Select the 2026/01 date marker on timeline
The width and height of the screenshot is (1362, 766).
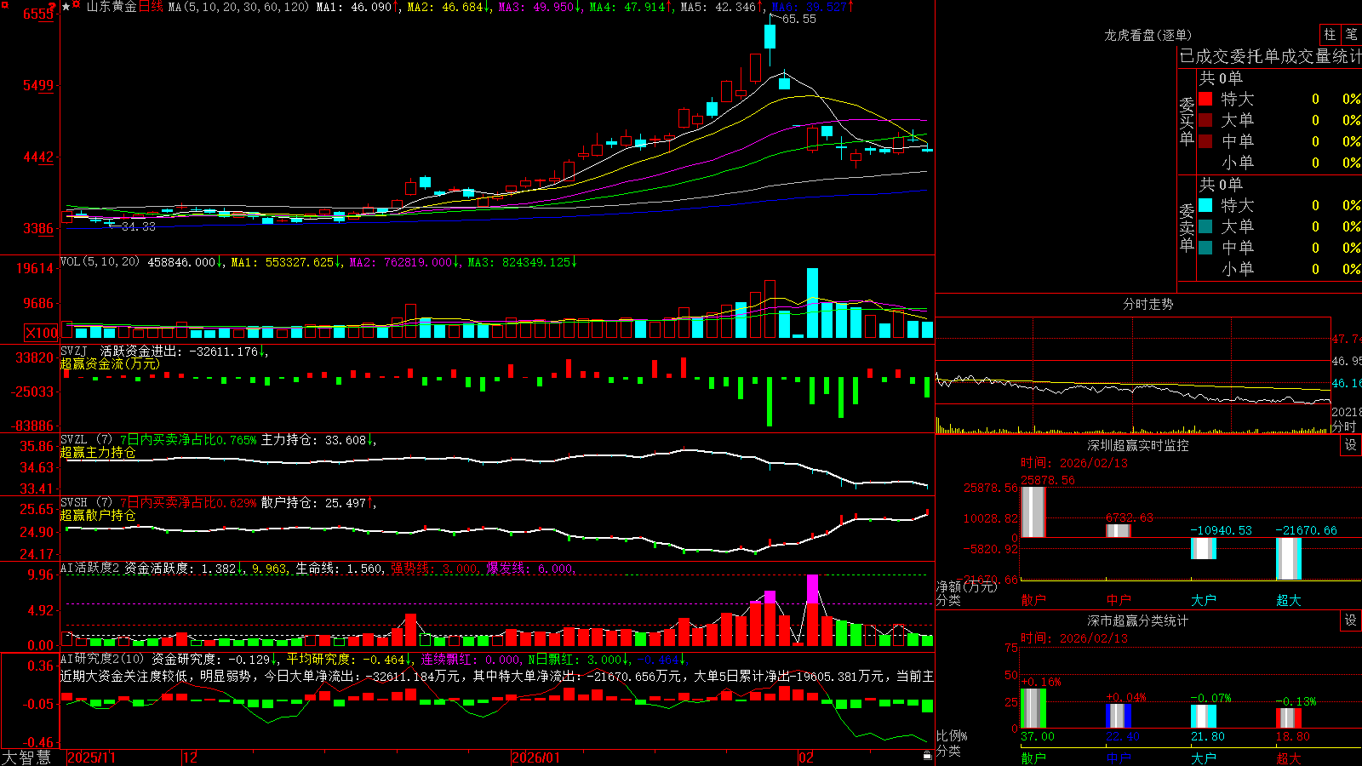coord(535,757)
